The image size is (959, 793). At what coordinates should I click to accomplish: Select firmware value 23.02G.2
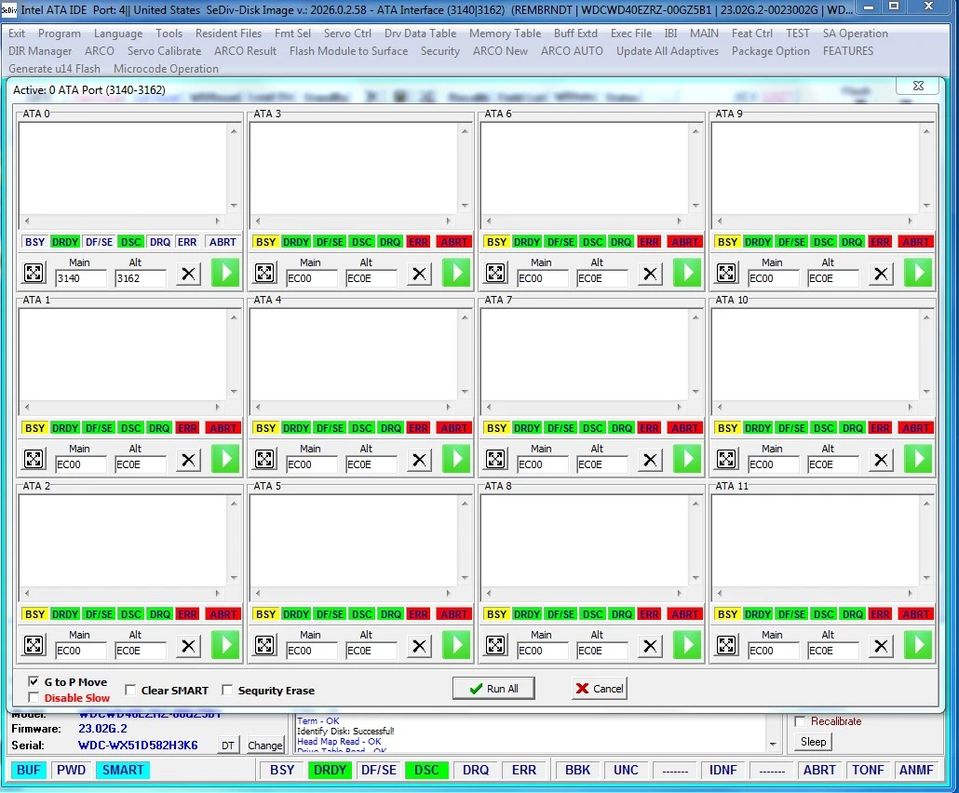click(x=102, y=729)
